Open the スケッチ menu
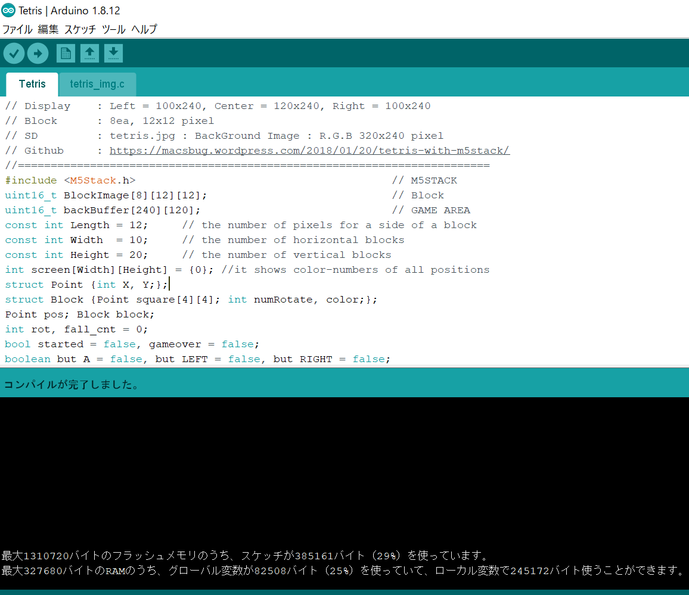This screenshot has height=595, width=689. click(80, 29)
